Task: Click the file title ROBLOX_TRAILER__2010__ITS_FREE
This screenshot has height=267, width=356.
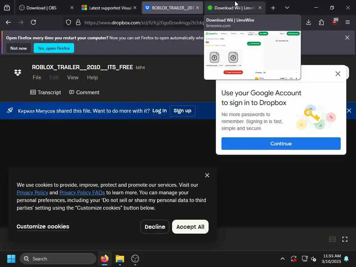Action: pos(82,67)
